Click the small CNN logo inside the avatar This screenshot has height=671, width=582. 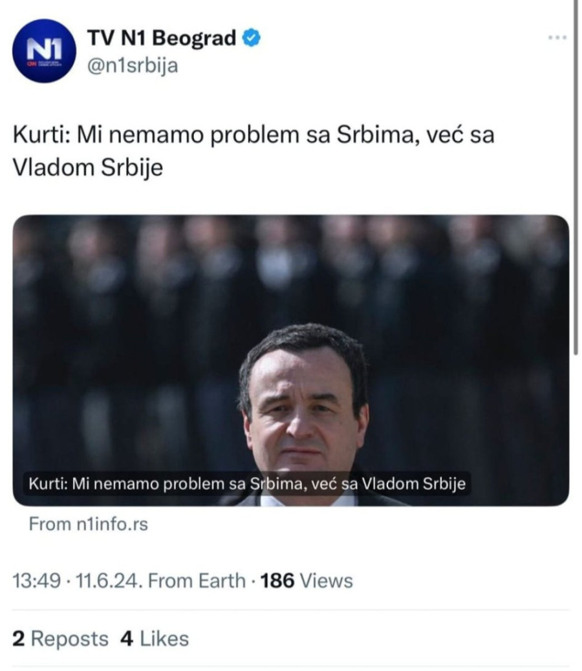click(31, 63)
